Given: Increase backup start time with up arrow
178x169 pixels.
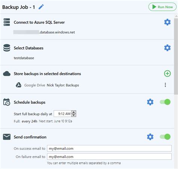Looking at the screenshot, I should (x=74, y=112).
